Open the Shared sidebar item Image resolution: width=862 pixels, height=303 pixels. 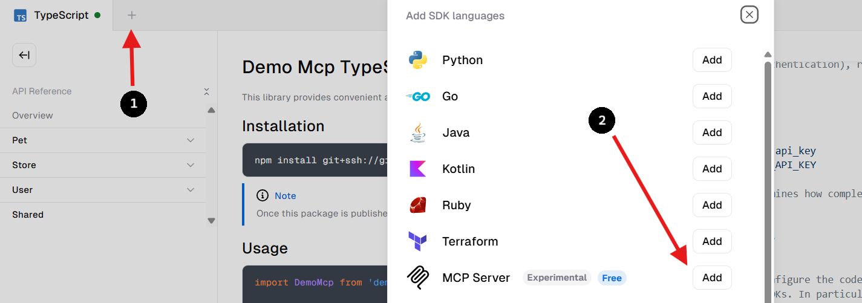tap(28, 215)
